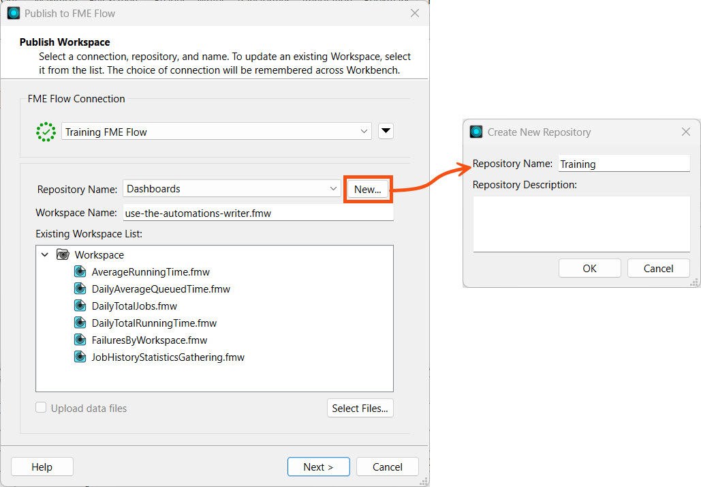Click OK in Create New Repository dialog

click(x=589, y=268)
